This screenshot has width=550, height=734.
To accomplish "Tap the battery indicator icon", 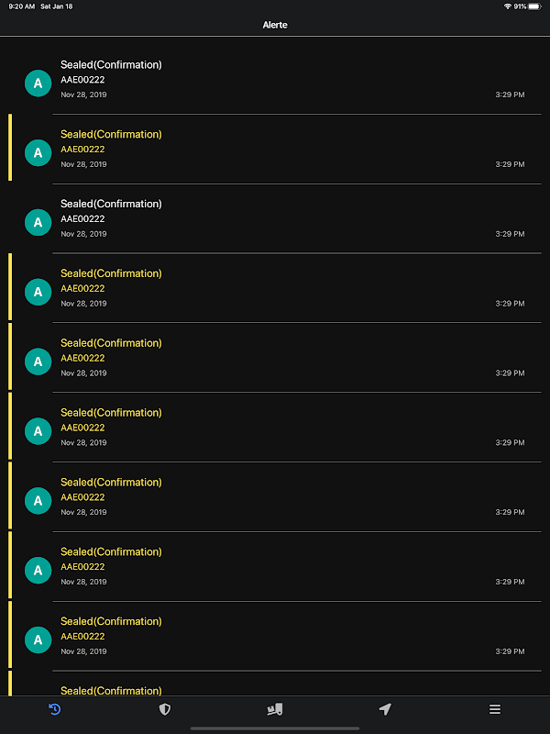I will (x=534, y=6).
